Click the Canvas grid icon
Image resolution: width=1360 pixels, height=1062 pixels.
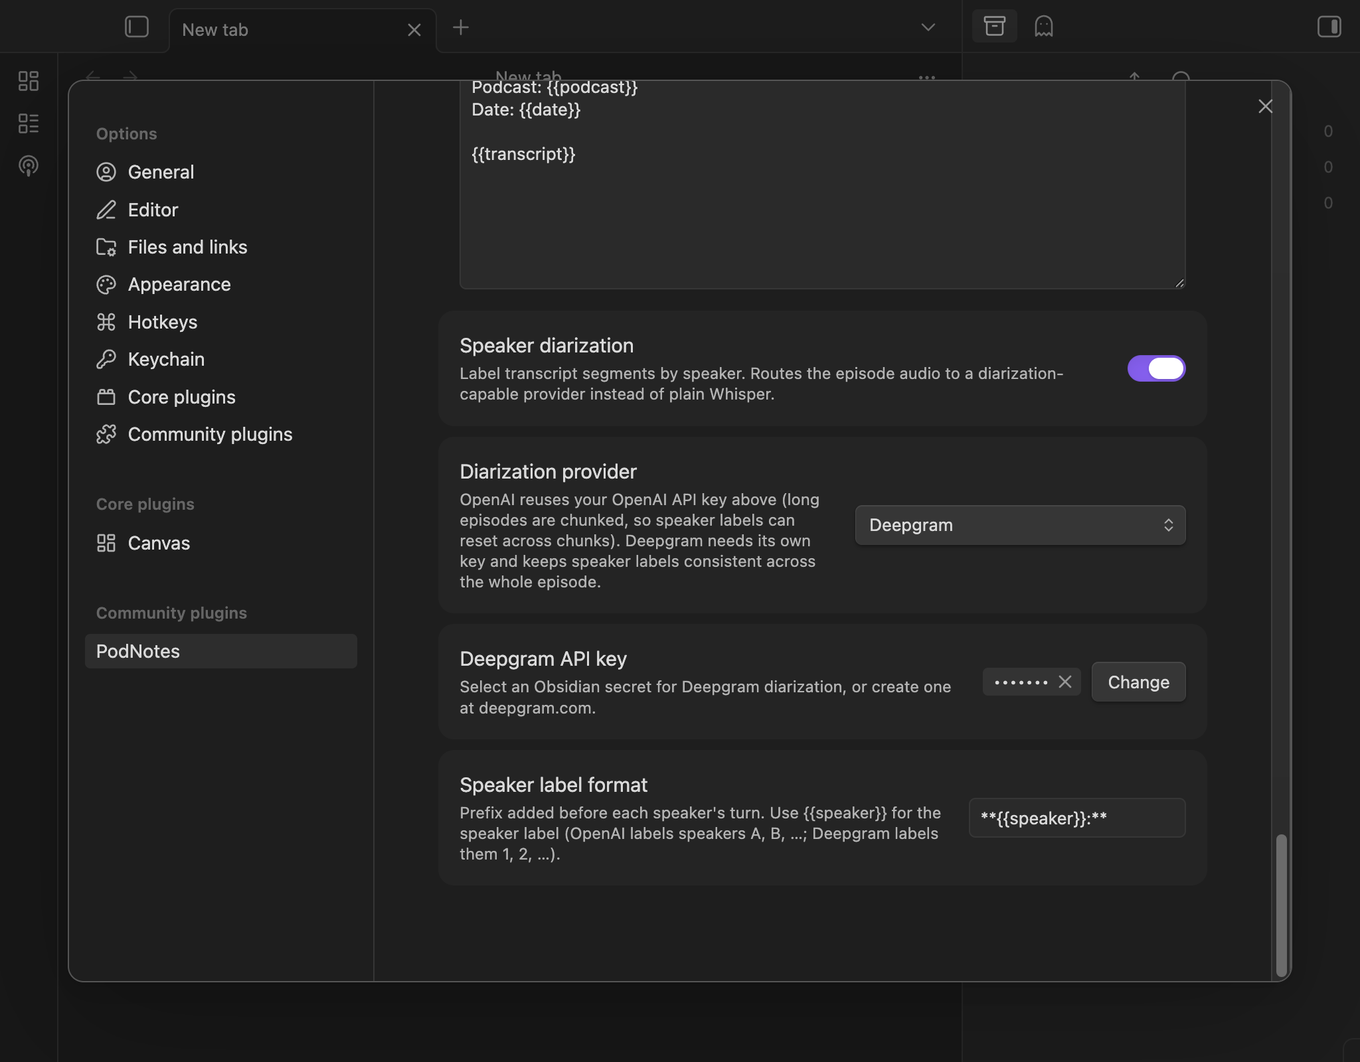[106, 543]
